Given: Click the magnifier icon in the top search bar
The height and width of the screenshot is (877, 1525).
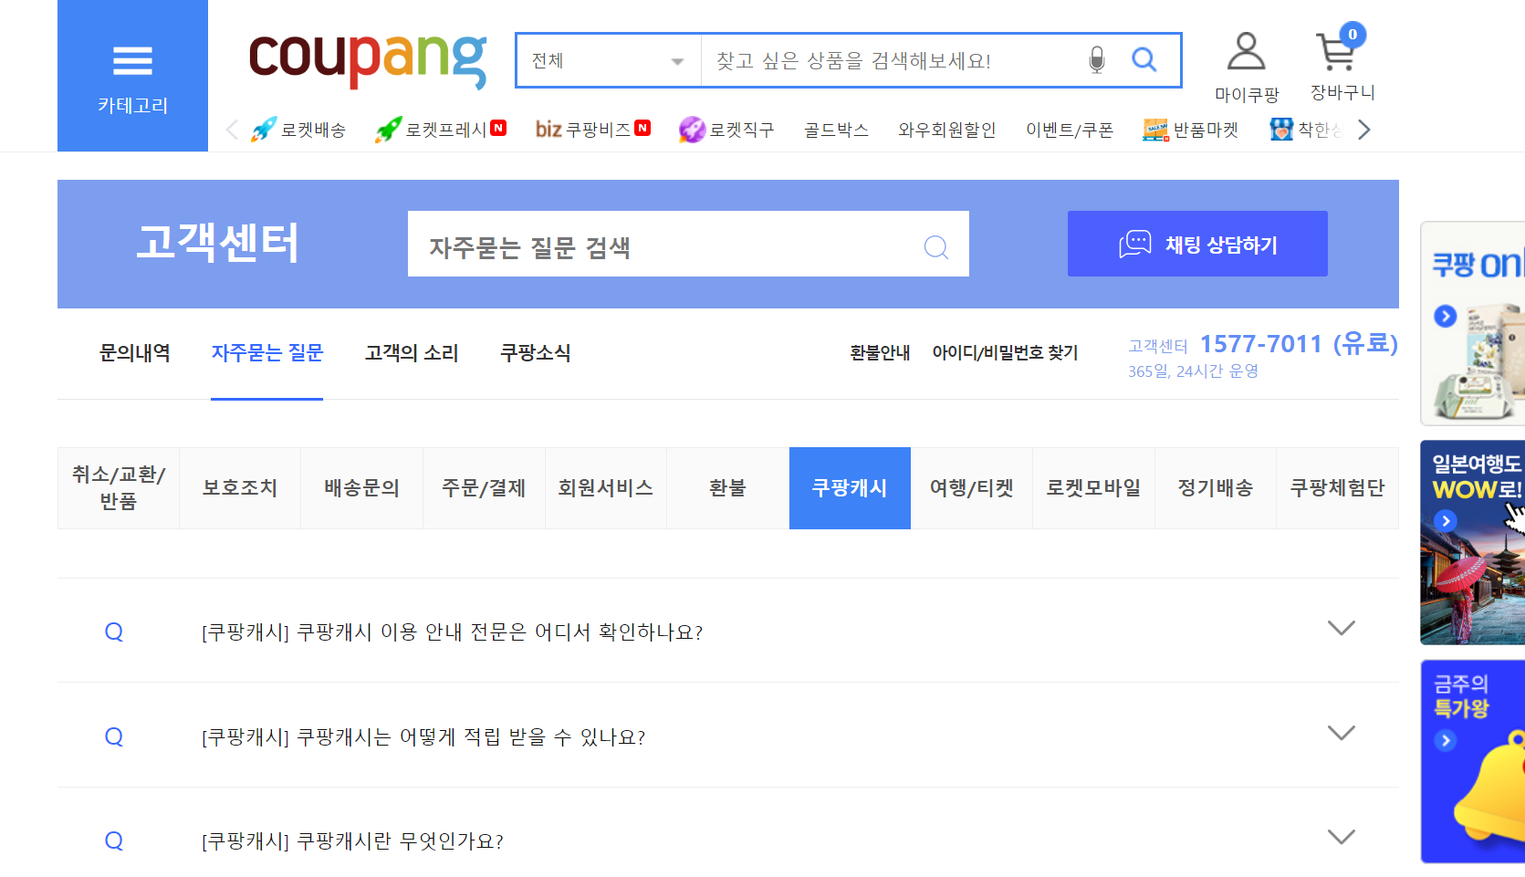Looking at the screenshot, I should click(1144, 60).
